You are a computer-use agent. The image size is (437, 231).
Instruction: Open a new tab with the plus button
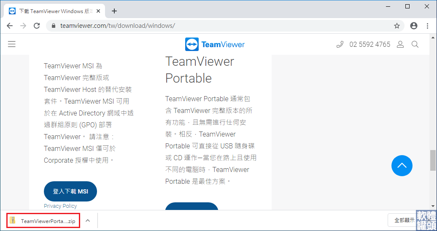(x=114, y=11)
